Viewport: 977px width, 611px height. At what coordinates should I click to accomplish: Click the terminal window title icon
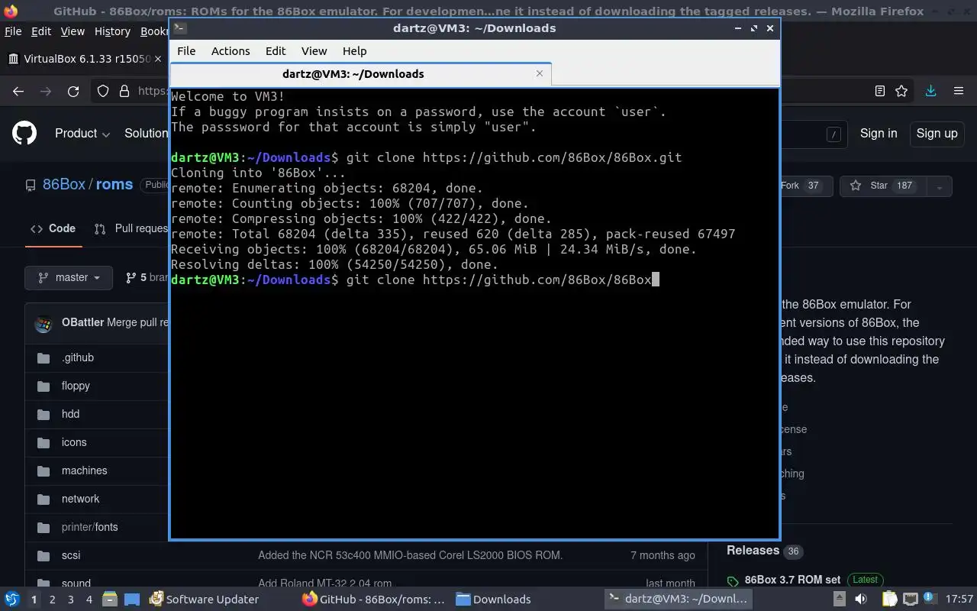pos(179,27)
